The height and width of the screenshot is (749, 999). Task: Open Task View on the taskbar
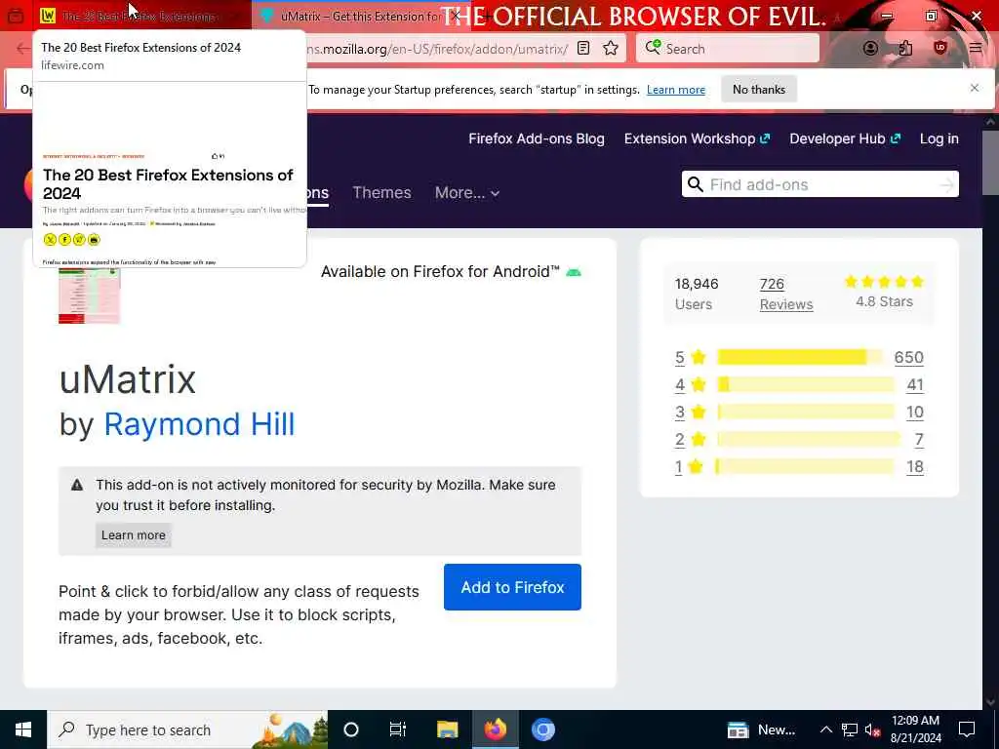(x=398, y=729)
